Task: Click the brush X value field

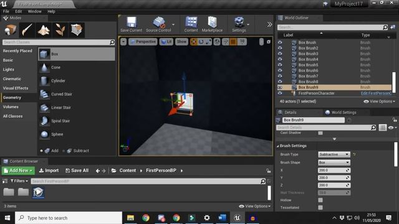Action: [334, 170]
